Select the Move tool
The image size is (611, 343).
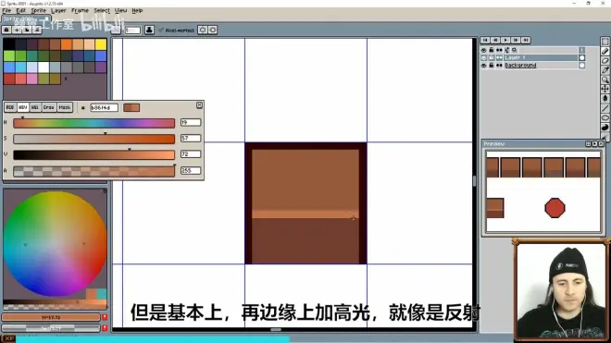[605, 89]
